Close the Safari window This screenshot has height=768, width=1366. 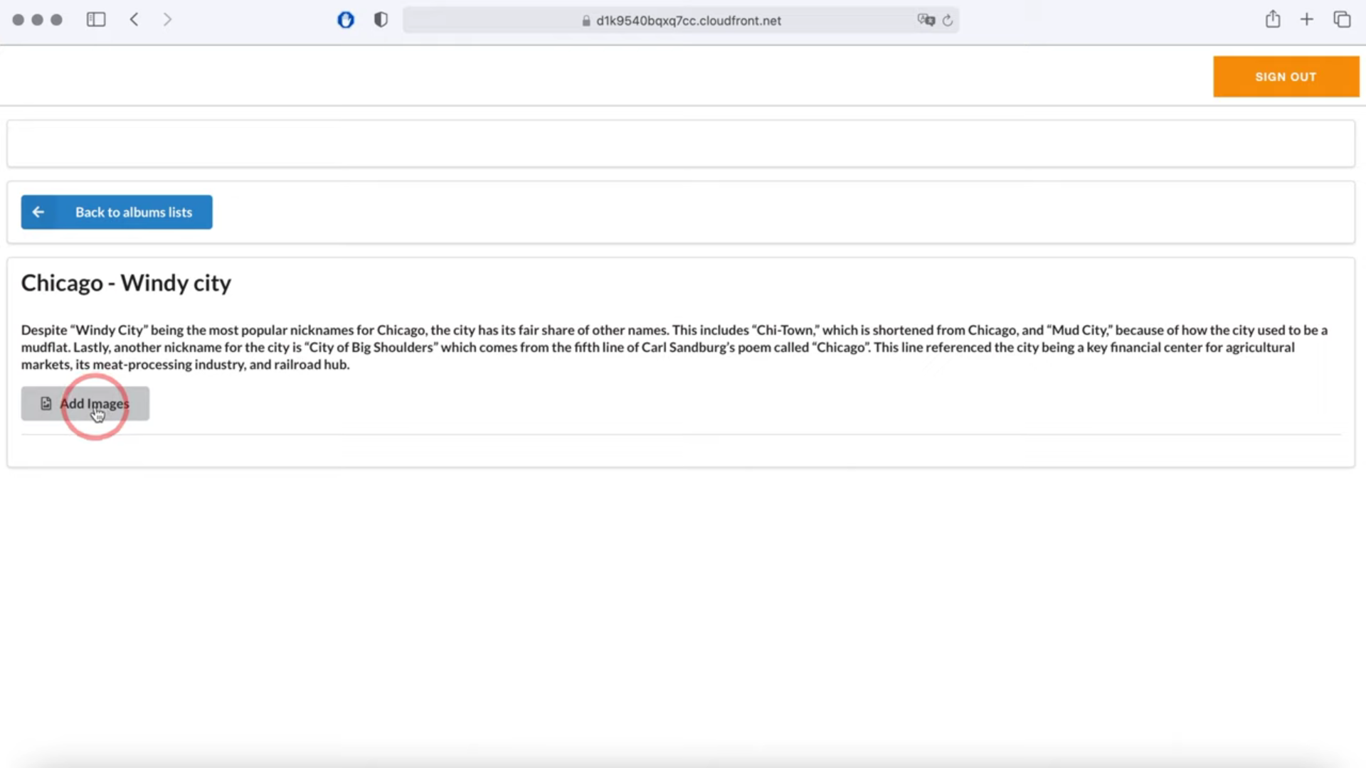click(18, 20)
